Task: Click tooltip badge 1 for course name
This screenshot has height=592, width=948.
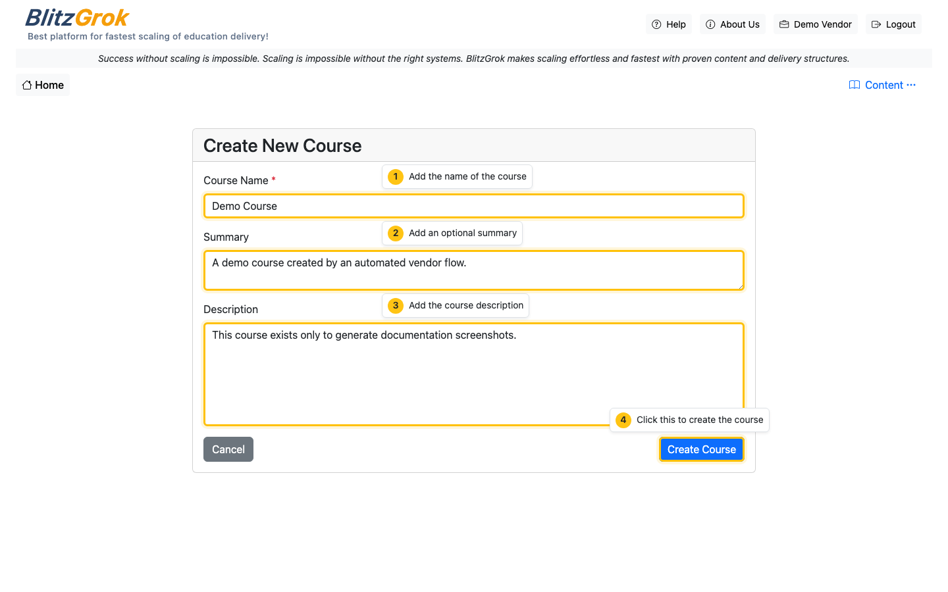Action: point(395,176)
